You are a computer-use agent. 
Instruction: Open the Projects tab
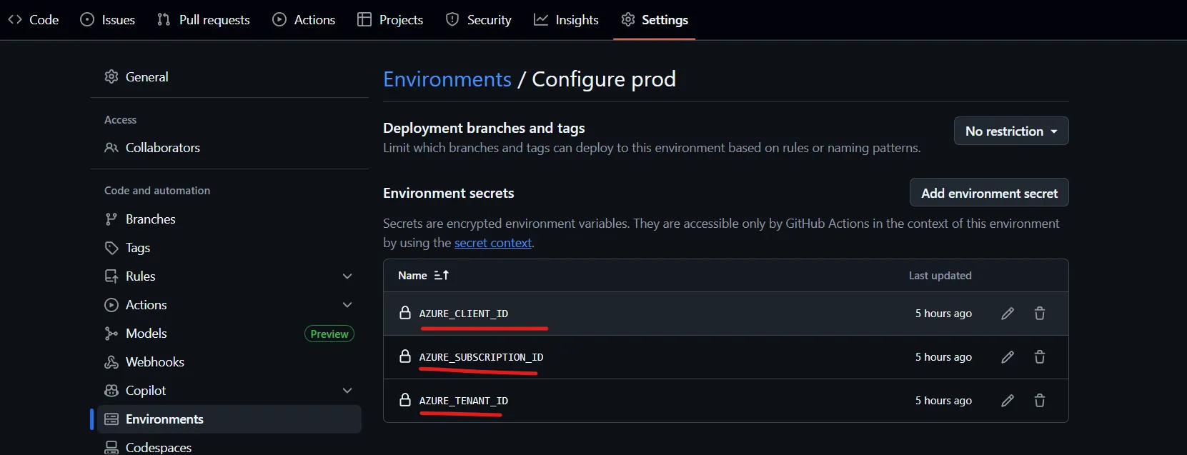[390, 20]
